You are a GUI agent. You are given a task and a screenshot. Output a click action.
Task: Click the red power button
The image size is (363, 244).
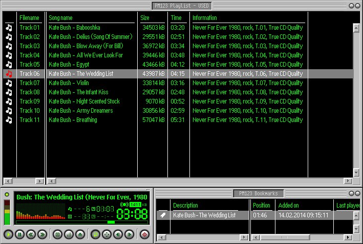[x=144, y=234]
